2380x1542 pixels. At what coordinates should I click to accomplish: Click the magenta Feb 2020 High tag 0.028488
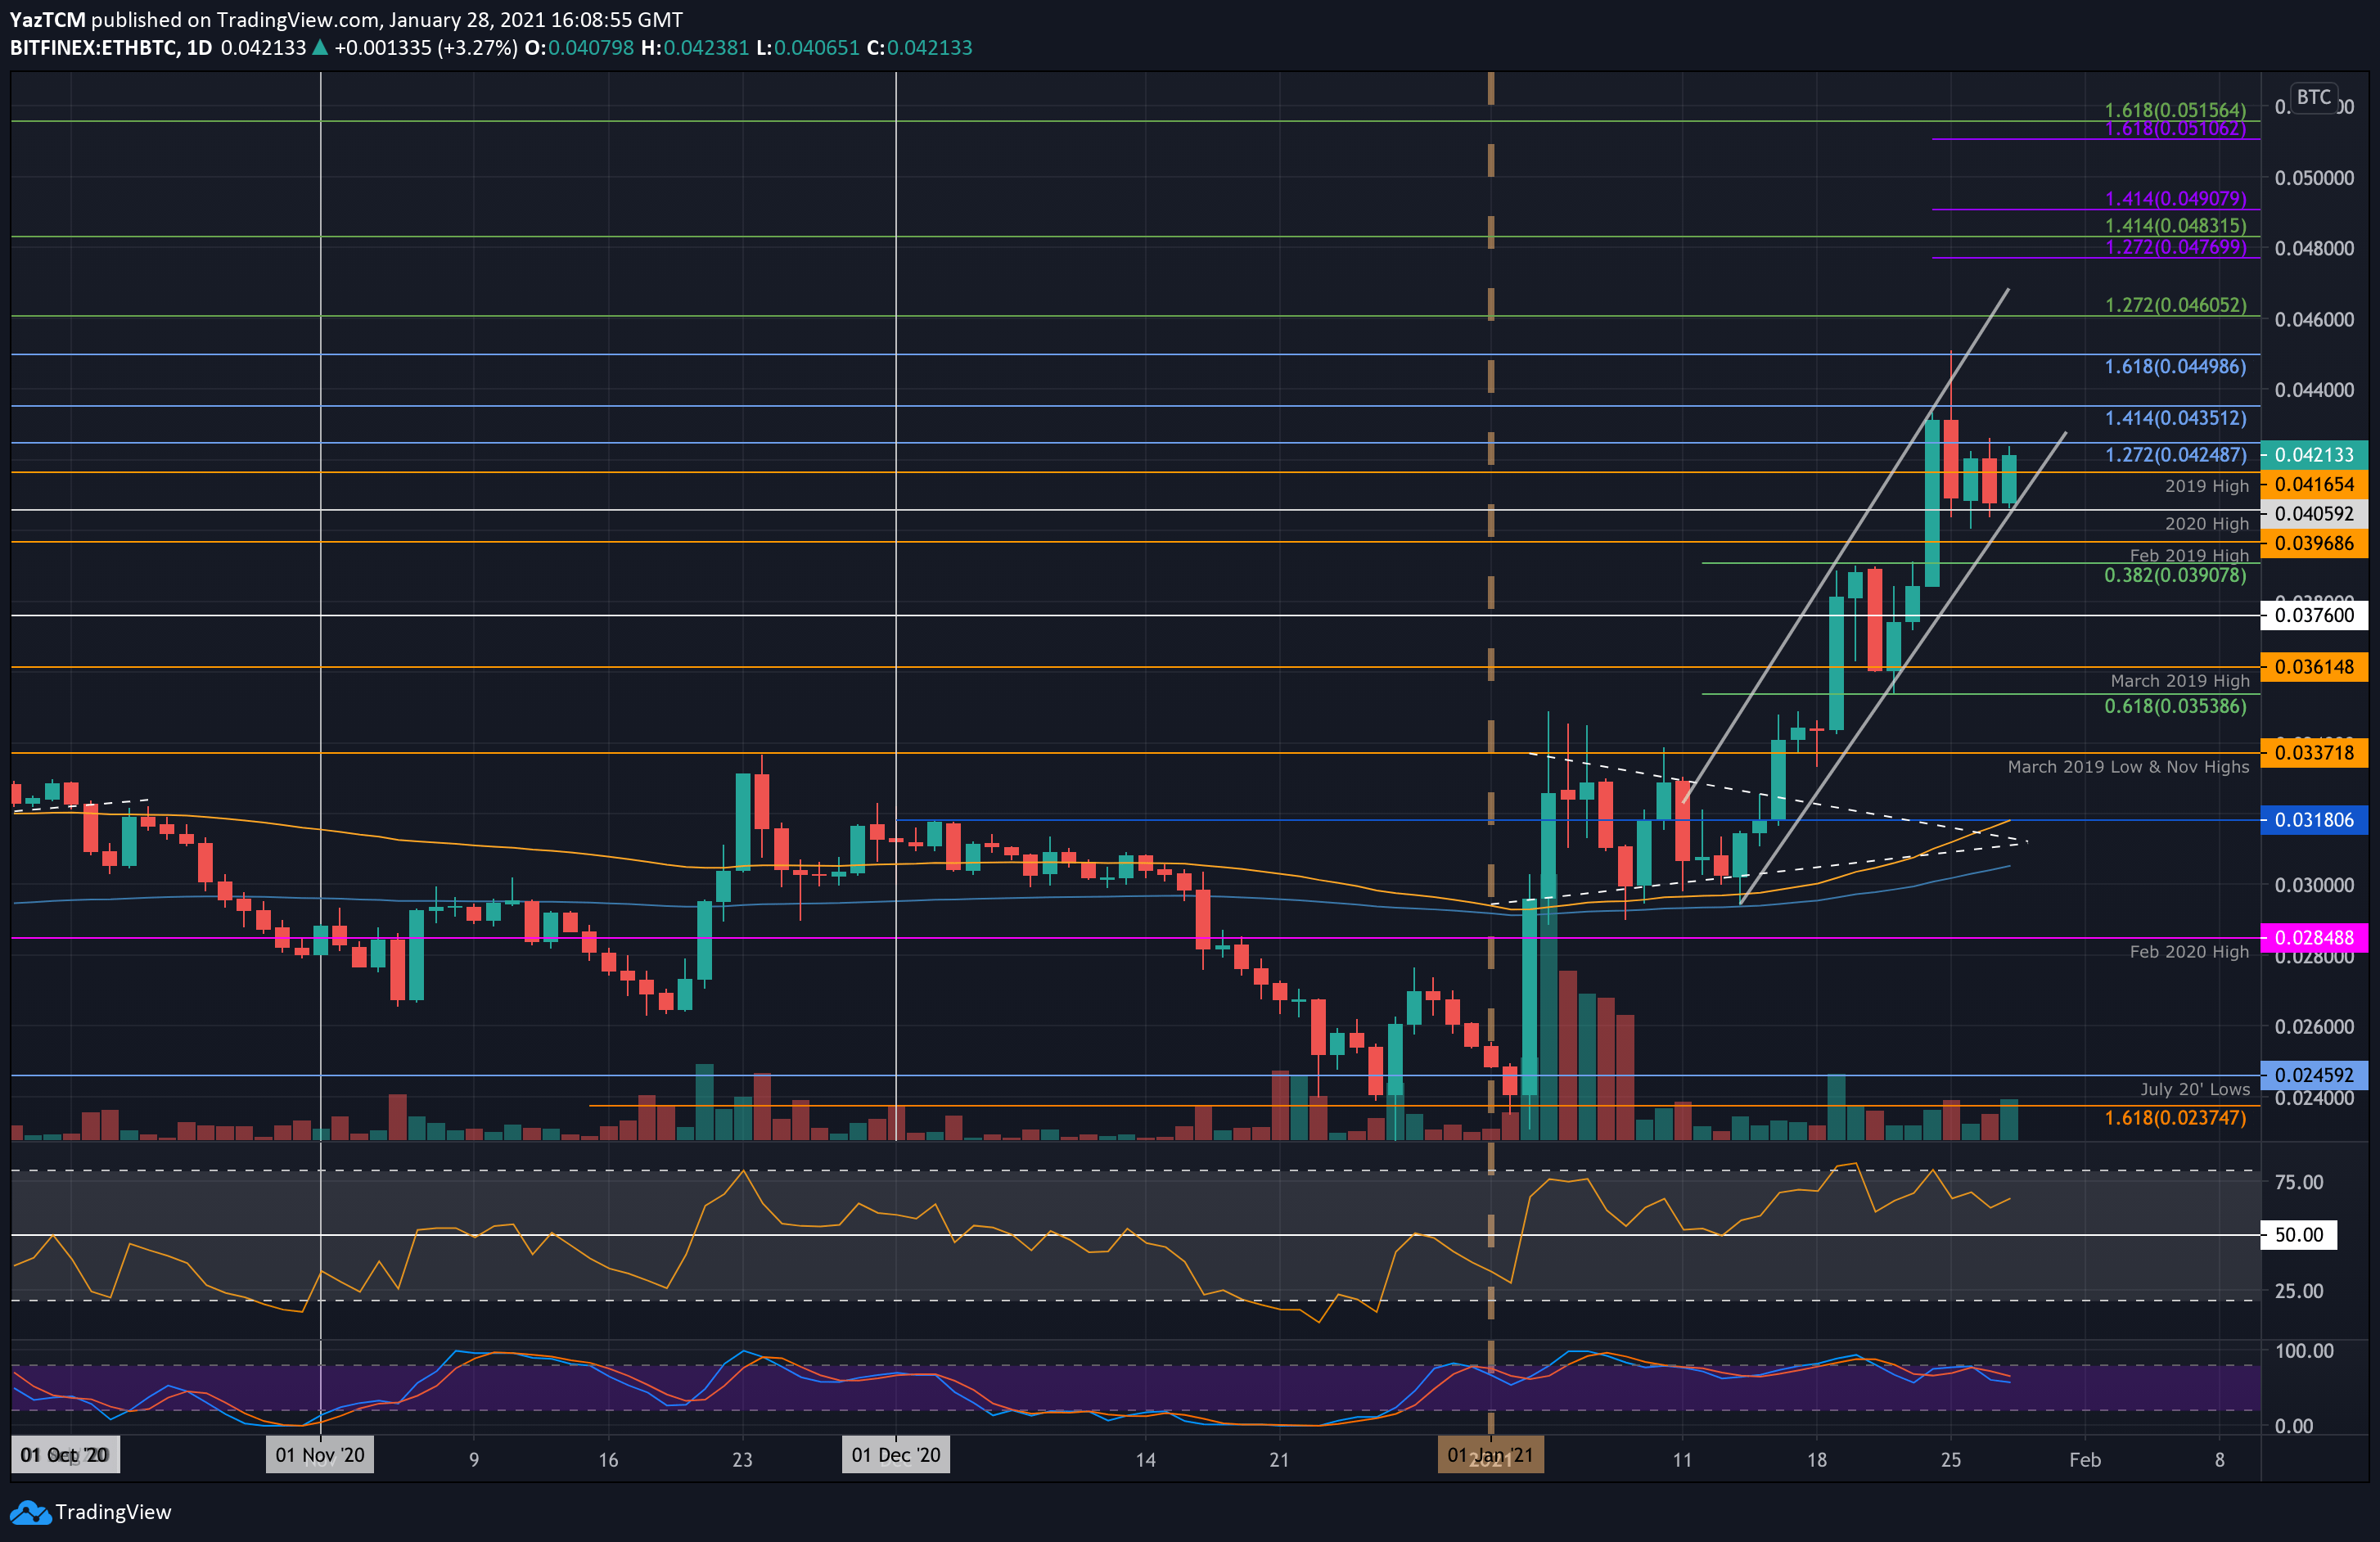point(2314,938)
